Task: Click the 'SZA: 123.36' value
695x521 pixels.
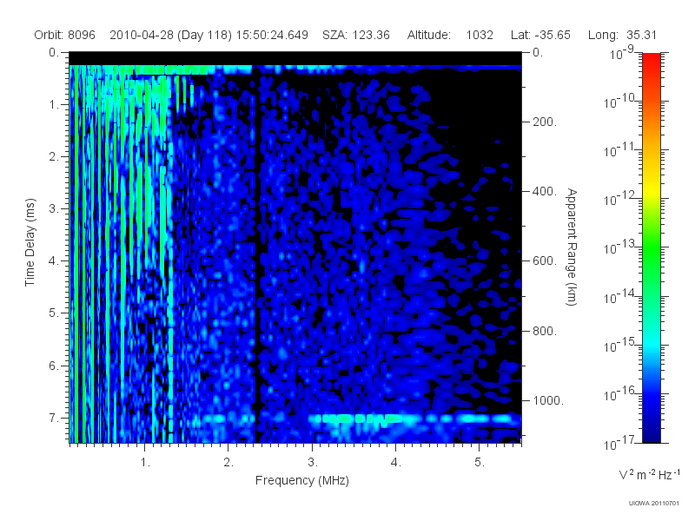Action: click(x=356, y=35)
